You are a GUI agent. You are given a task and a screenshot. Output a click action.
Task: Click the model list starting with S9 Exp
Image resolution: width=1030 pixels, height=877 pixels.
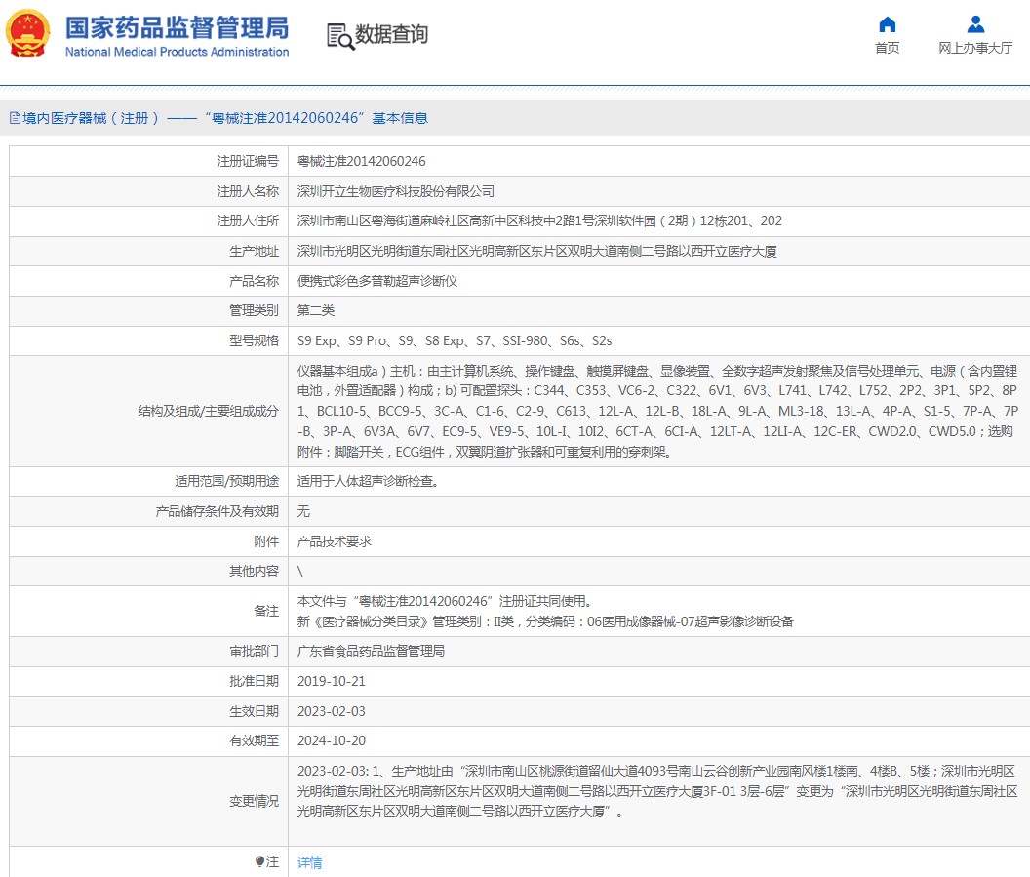click(454, 340)
